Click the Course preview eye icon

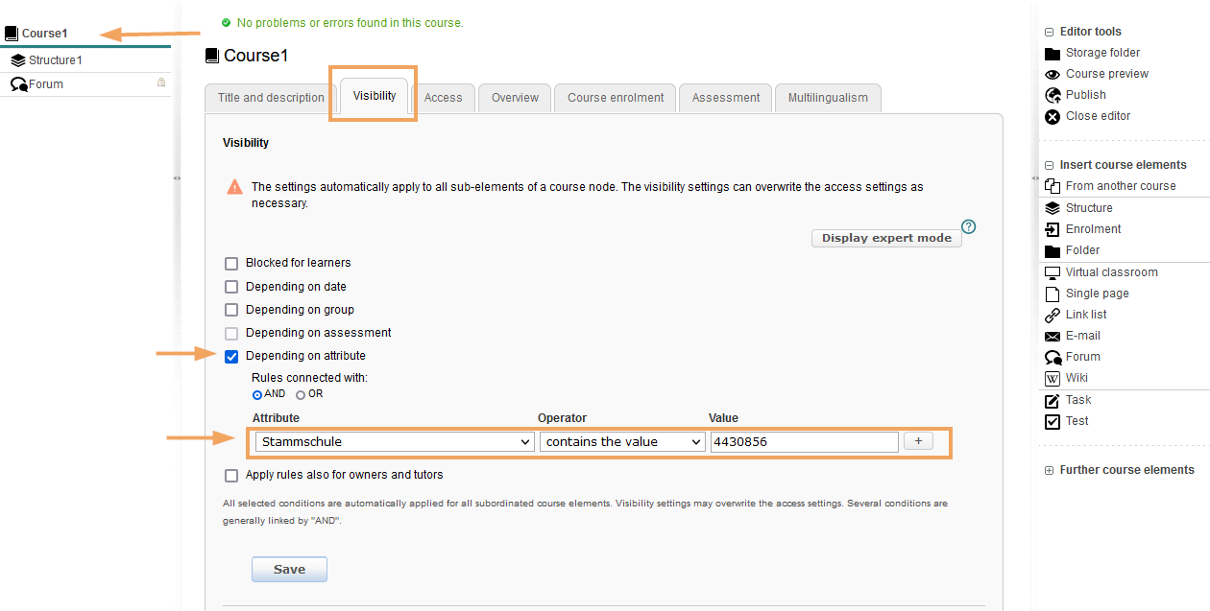(1052, 74)
